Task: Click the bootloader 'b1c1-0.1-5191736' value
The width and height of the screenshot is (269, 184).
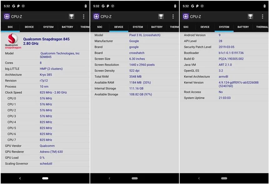Action: [x=231, y=53]
